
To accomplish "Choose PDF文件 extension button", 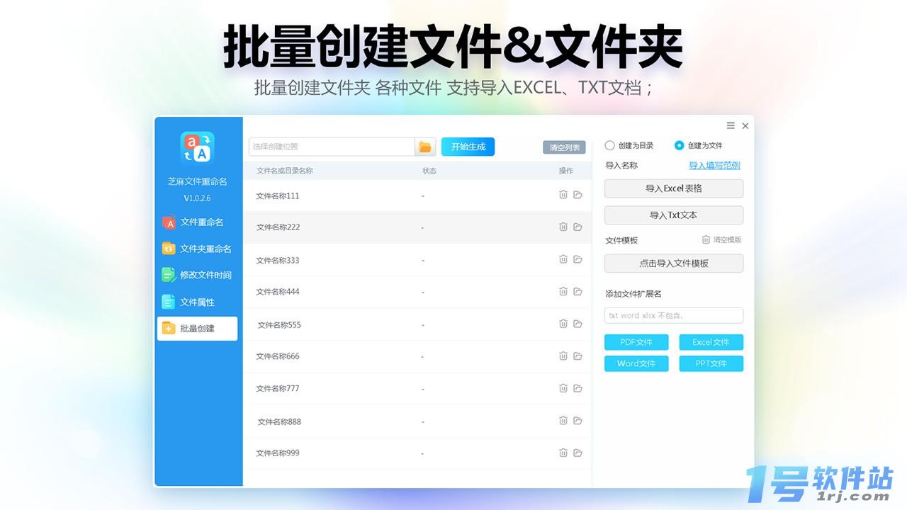I will click(x=636, y=342).
